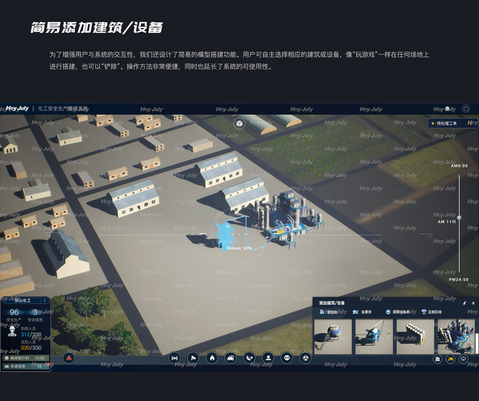Click the fire flame icon in the bottom toolbar
The height and width of the screenshot is (401, 479).
(x=212, y=358)
